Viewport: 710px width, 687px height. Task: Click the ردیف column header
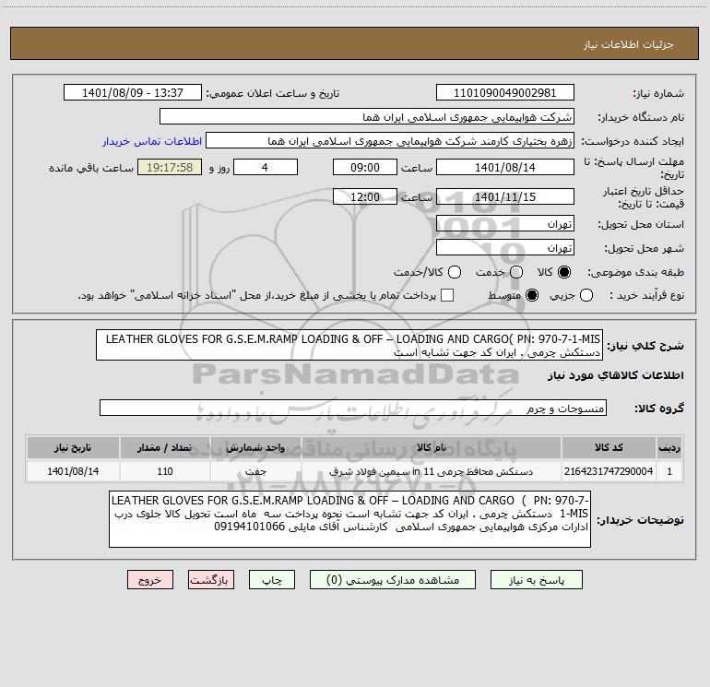[x=669, y=447]
